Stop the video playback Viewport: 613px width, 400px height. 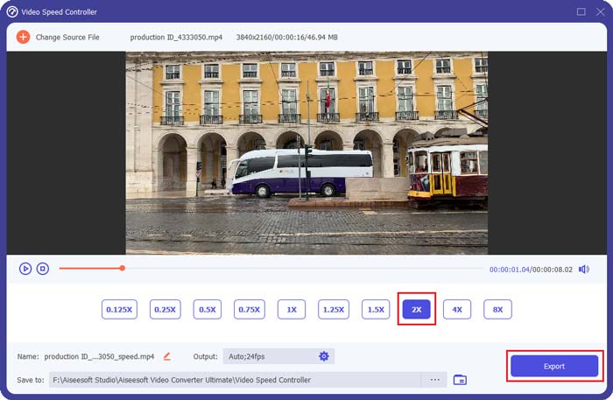tap(43, 269)
